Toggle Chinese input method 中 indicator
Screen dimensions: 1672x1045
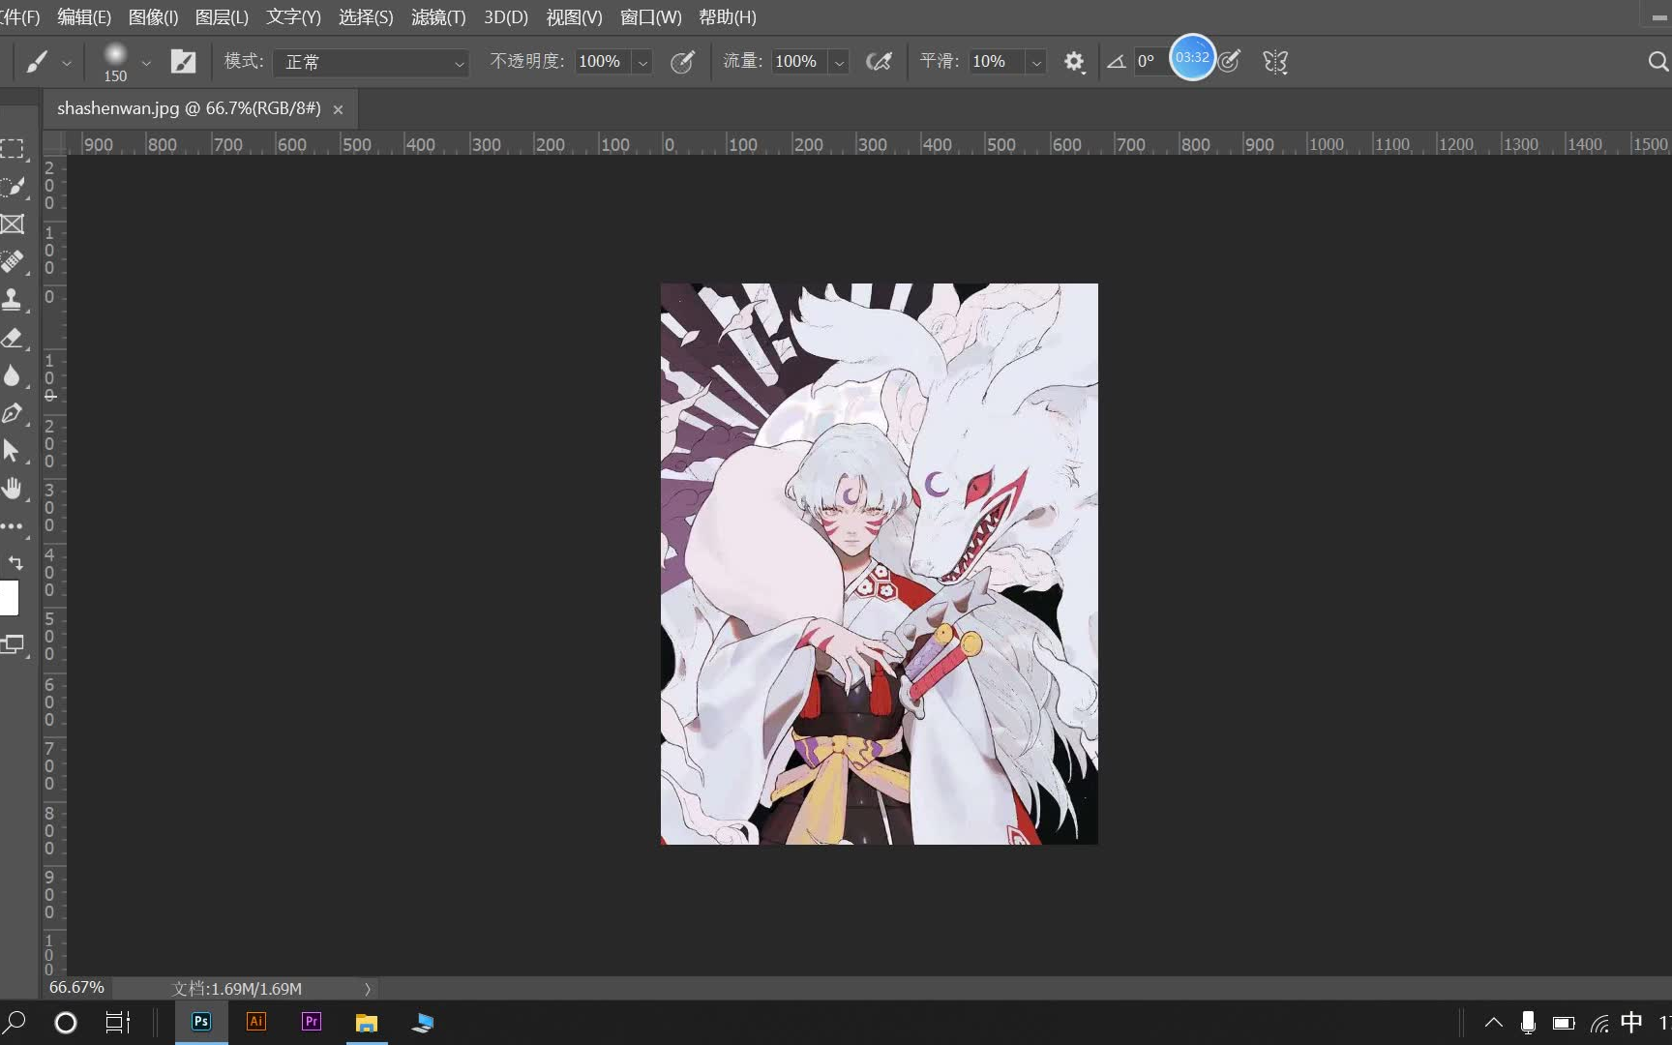(1631, 1022)
